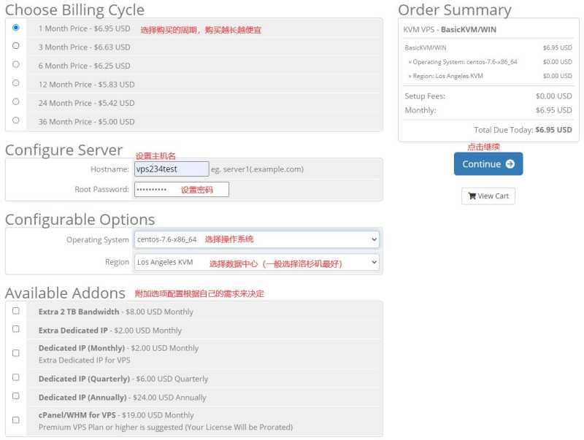Click the Order Summary heading

tap(454, 9)
